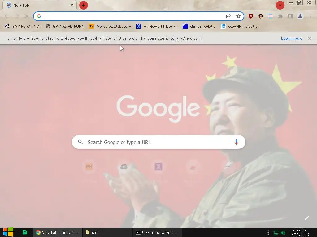This screenshot has height=237, width=317.
Task: Open the avatar-face extension icon
Action: point(261,16)
